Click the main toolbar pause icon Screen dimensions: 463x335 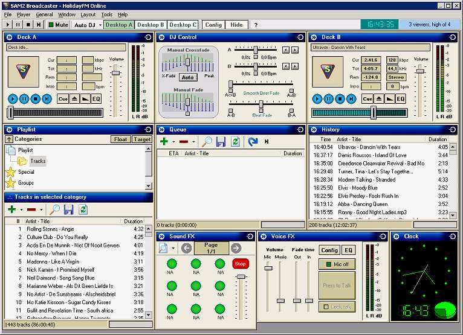tap(18, 25)
